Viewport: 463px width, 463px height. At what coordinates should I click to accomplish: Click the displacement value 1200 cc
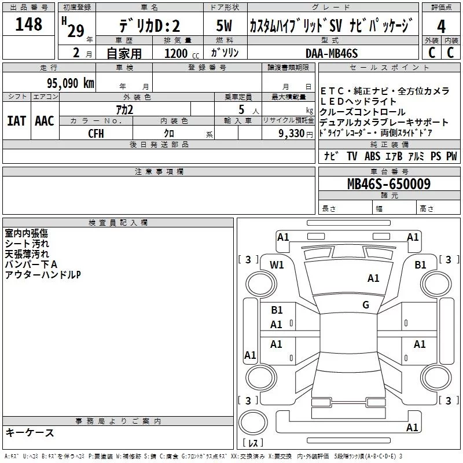click(182, 53)
